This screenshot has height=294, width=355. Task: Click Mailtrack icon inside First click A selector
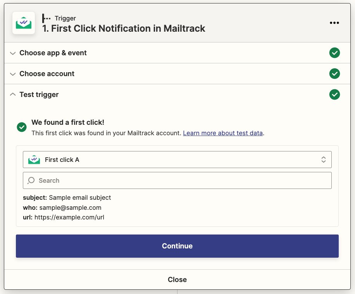coord(34,160)
